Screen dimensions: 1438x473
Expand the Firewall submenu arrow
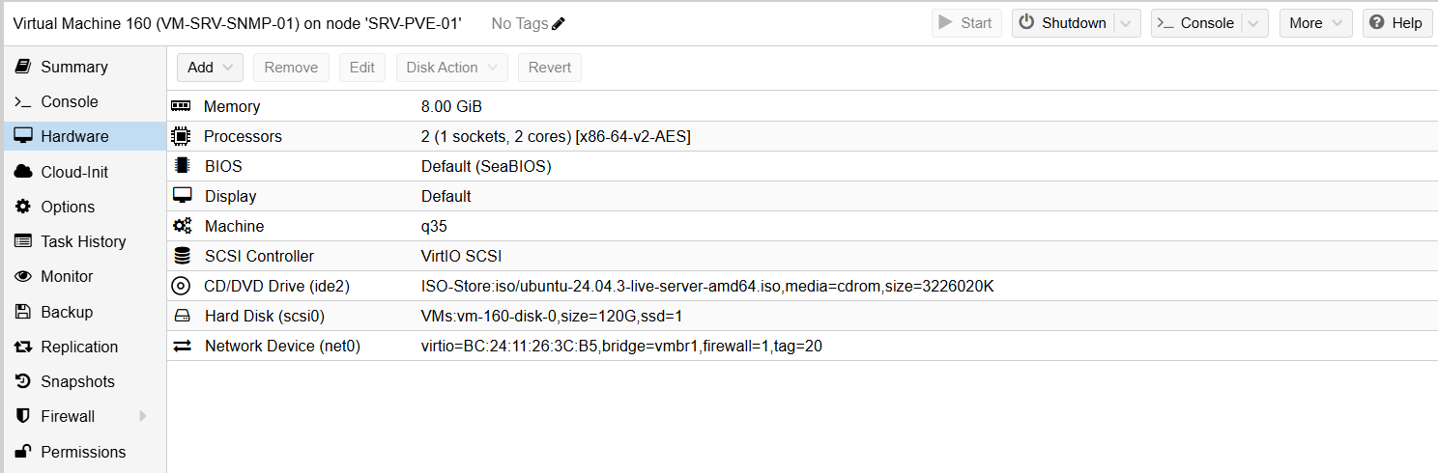143,416
